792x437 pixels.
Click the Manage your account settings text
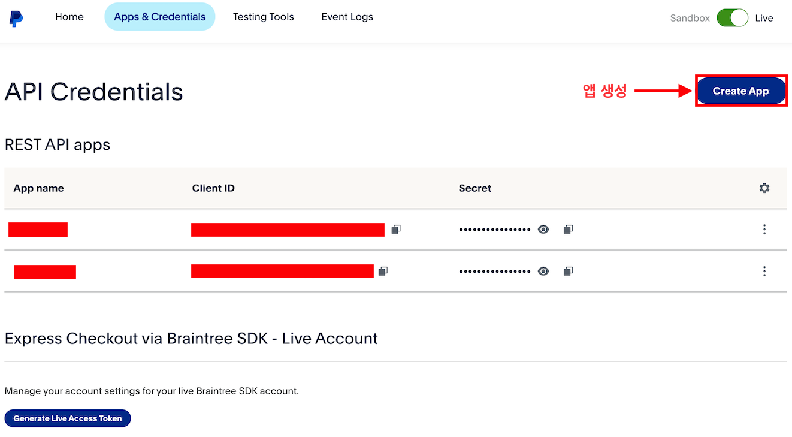(x=152, y=391)
